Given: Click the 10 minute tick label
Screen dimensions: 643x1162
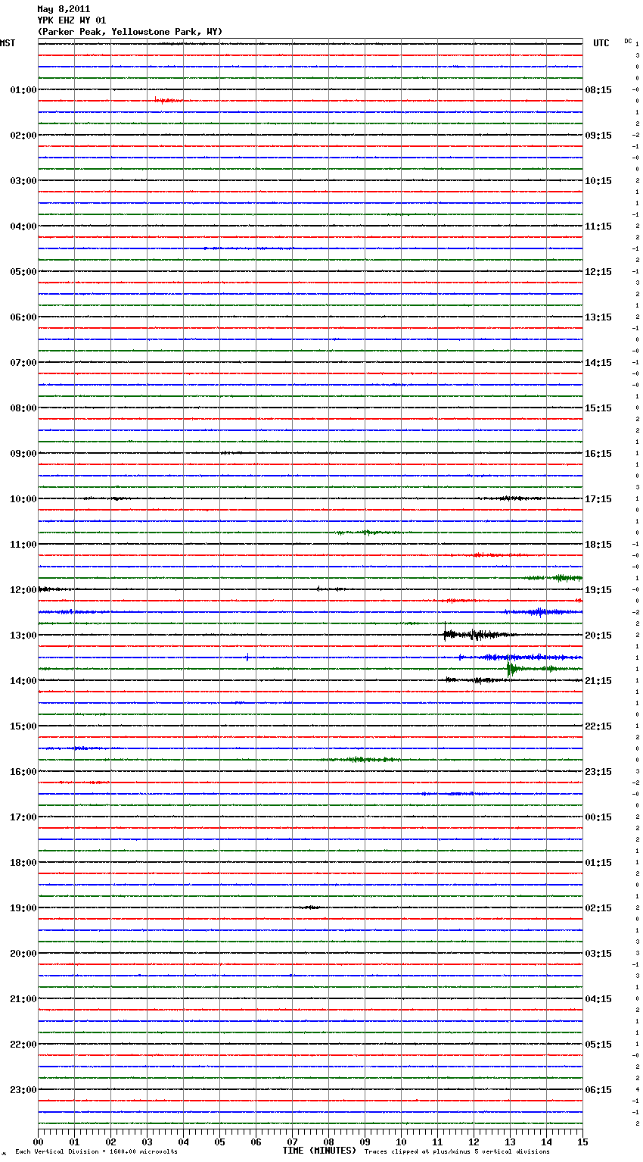Looking at the screenshot, I should tap(401, 1142).
